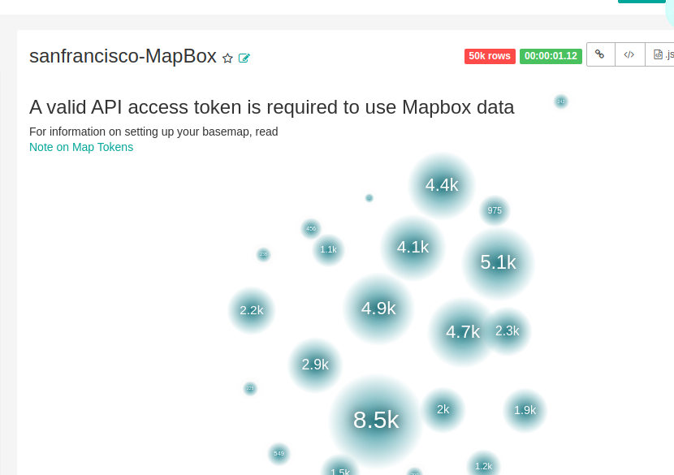Select the 5.1k cluster bubble

[498, 262]
